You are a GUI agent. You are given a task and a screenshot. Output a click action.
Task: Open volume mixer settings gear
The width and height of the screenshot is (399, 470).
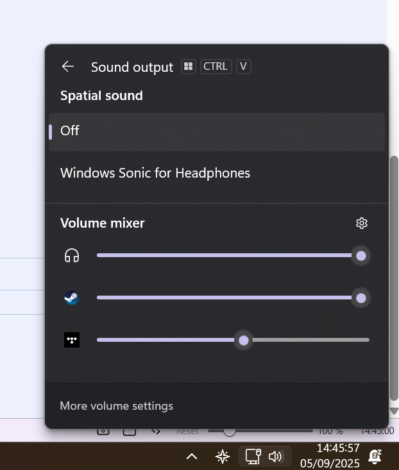[362, 223]
